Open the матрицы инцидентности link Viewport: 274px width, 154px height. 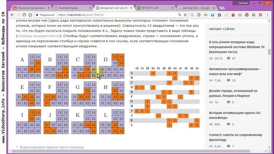click(x=39, y=36)
